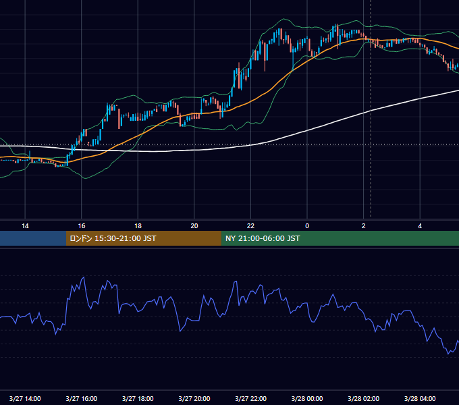Click the 3/27 14:00 time label
This screenshot has width=459, height=405.
[25, 398]
